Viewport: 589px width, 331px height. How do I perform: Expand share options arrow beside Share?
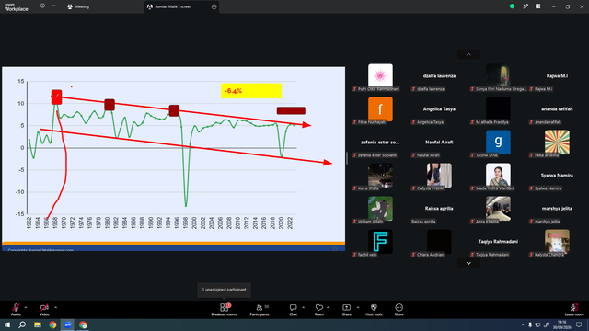pyautogui.click(x=358, y=307)
